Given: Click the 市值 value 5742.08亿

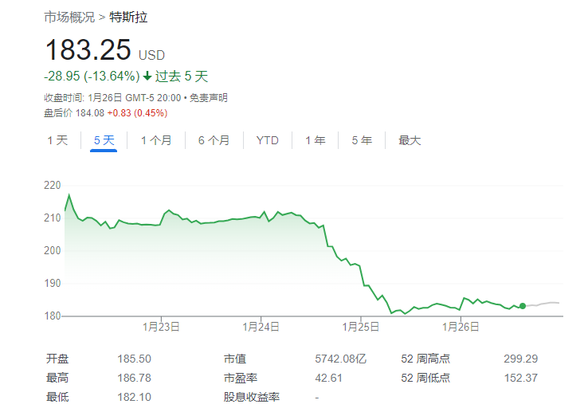Looking at the screenshot, I should tap(340, 359).
